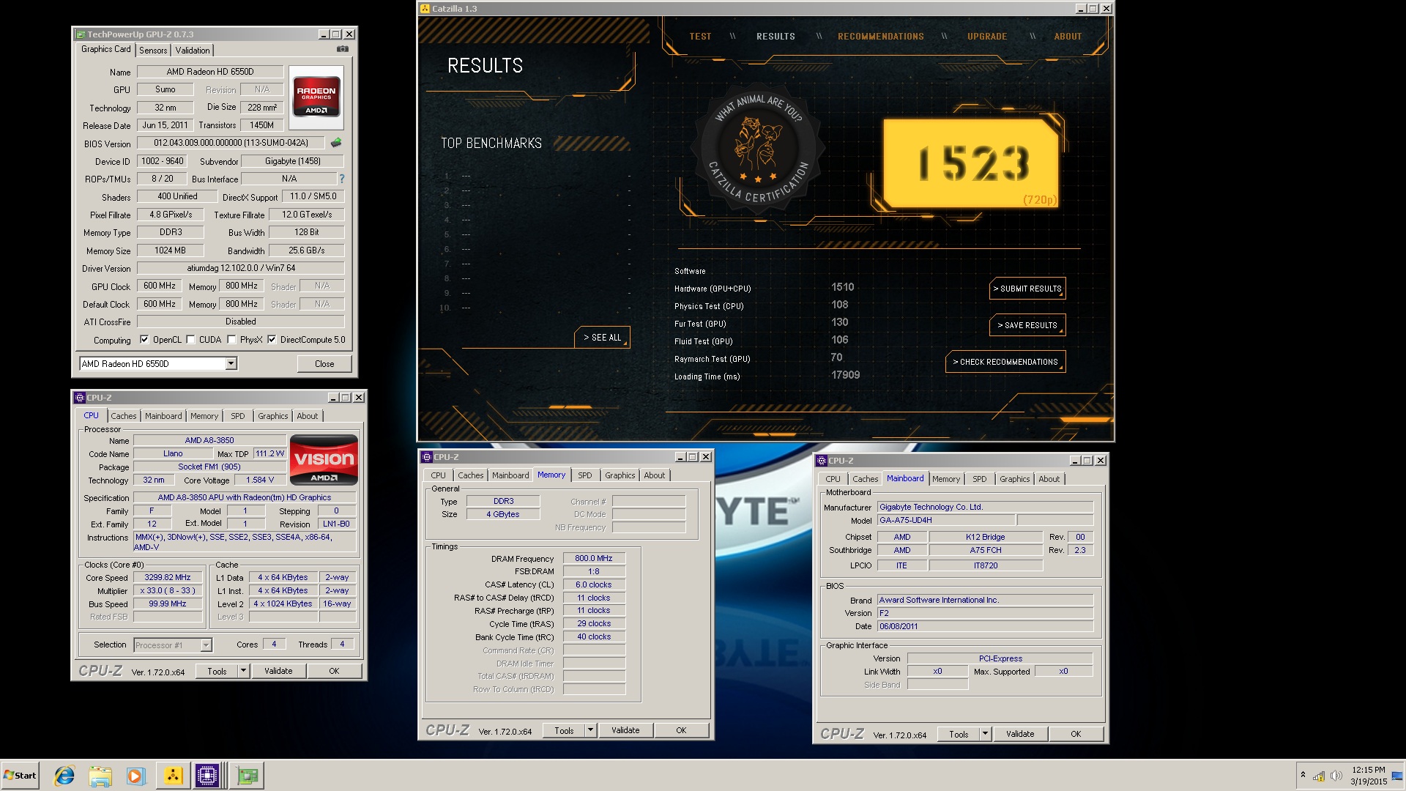Expand Tools dropdown arrow in CPU-Z Mainboard window
Viewport: 1406px width, 791px height.
(986, 734)
